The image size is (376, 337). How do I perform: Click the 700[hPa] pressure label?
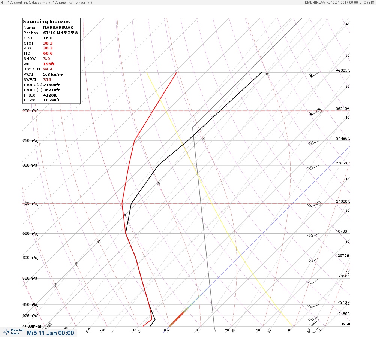pos(30,278)
